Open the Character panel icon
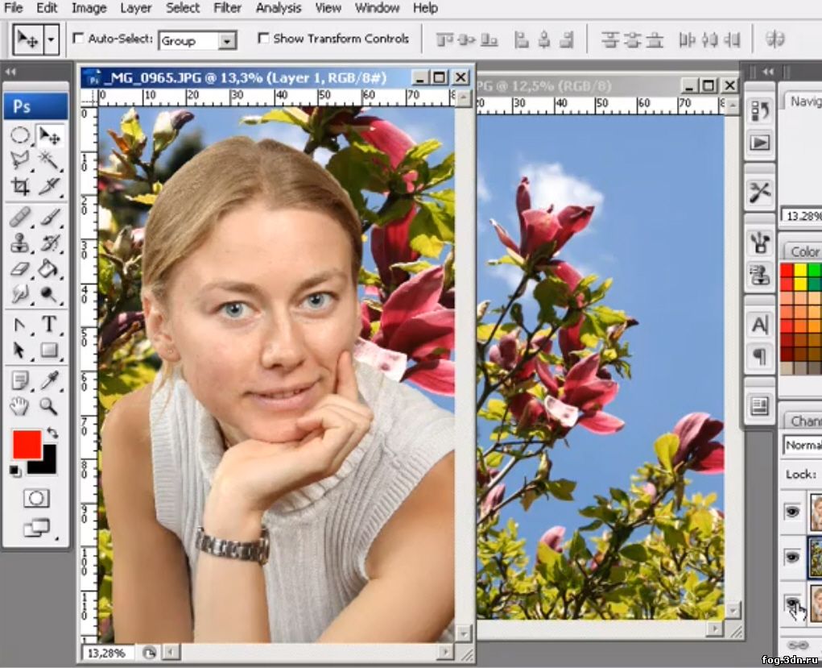This screenshot has height=668, width=822. (760, 325)
